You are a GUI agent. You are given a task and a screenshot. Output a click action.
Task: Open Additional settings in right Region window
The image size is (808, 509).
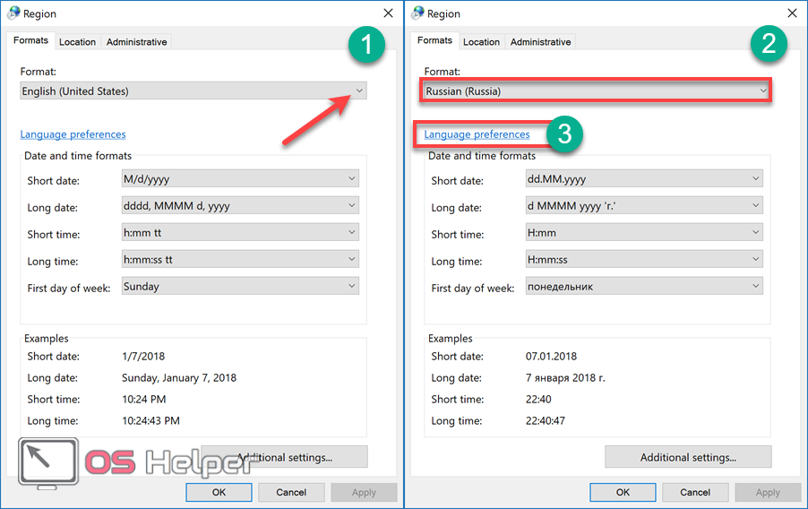point(688,457)
